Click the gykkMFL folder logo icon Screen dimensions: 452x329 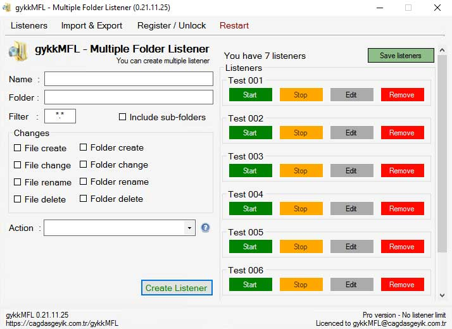(19, 52)
